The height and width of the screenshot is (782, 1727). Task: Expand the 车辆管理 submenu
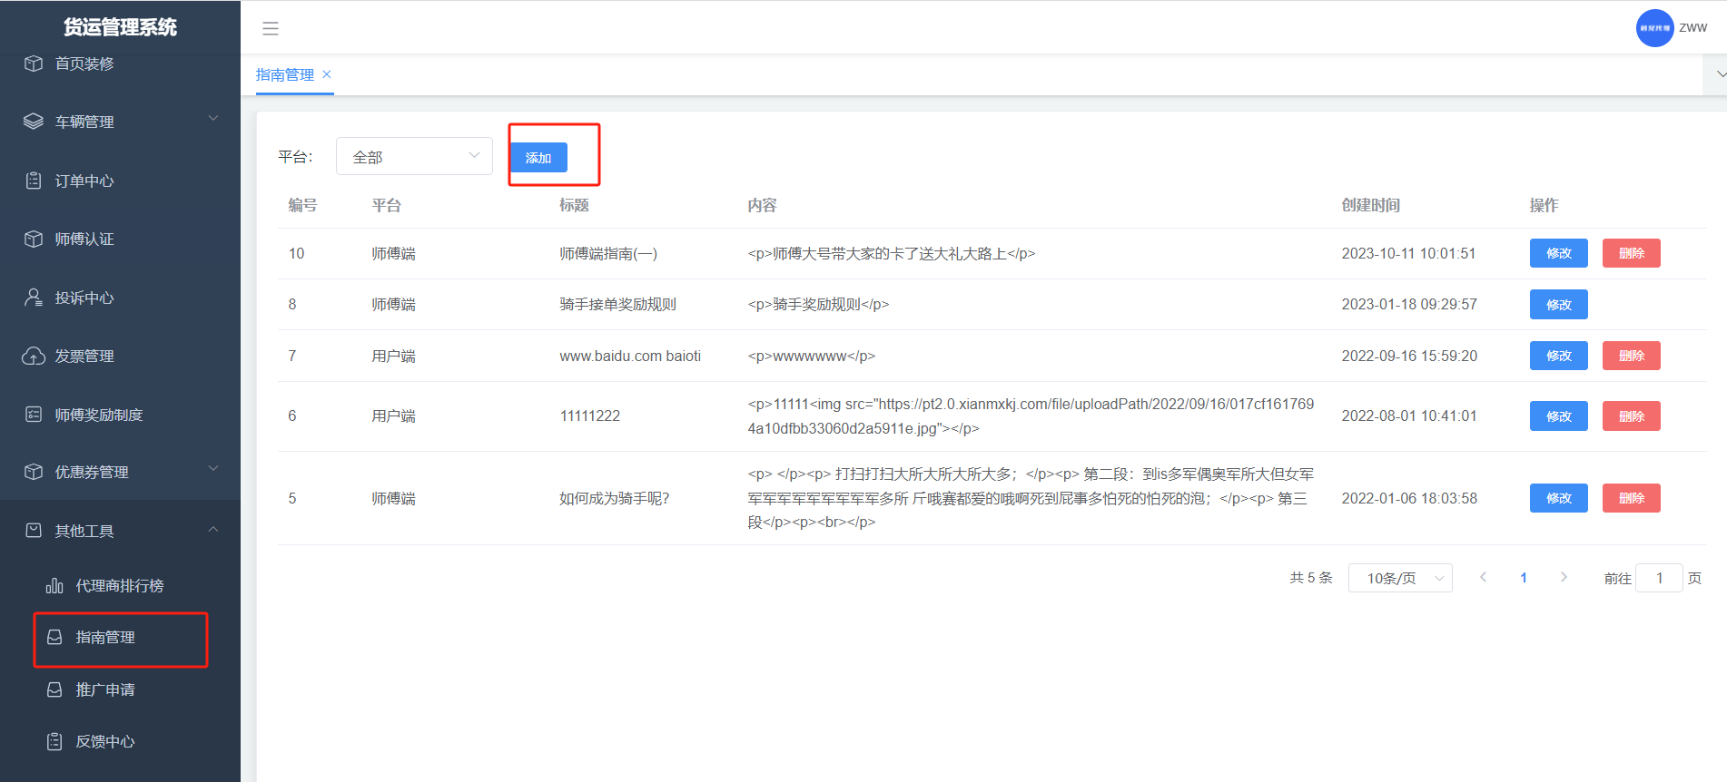120,122
